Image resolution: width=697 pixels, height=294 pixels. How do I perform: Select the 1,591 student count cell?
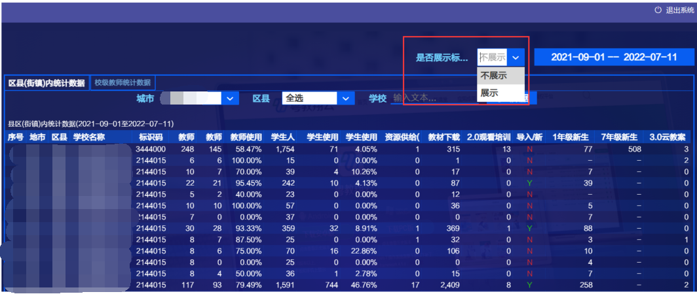click(x=285, y=284)
